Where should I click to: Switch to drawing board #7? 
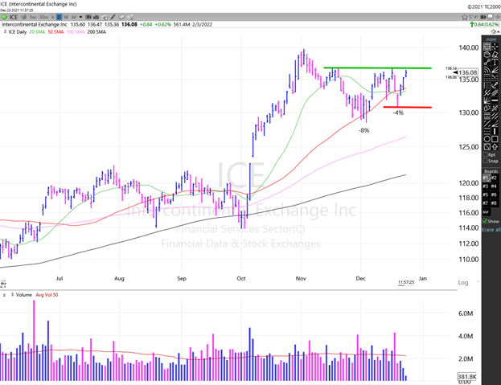click(x=487, y=203)
